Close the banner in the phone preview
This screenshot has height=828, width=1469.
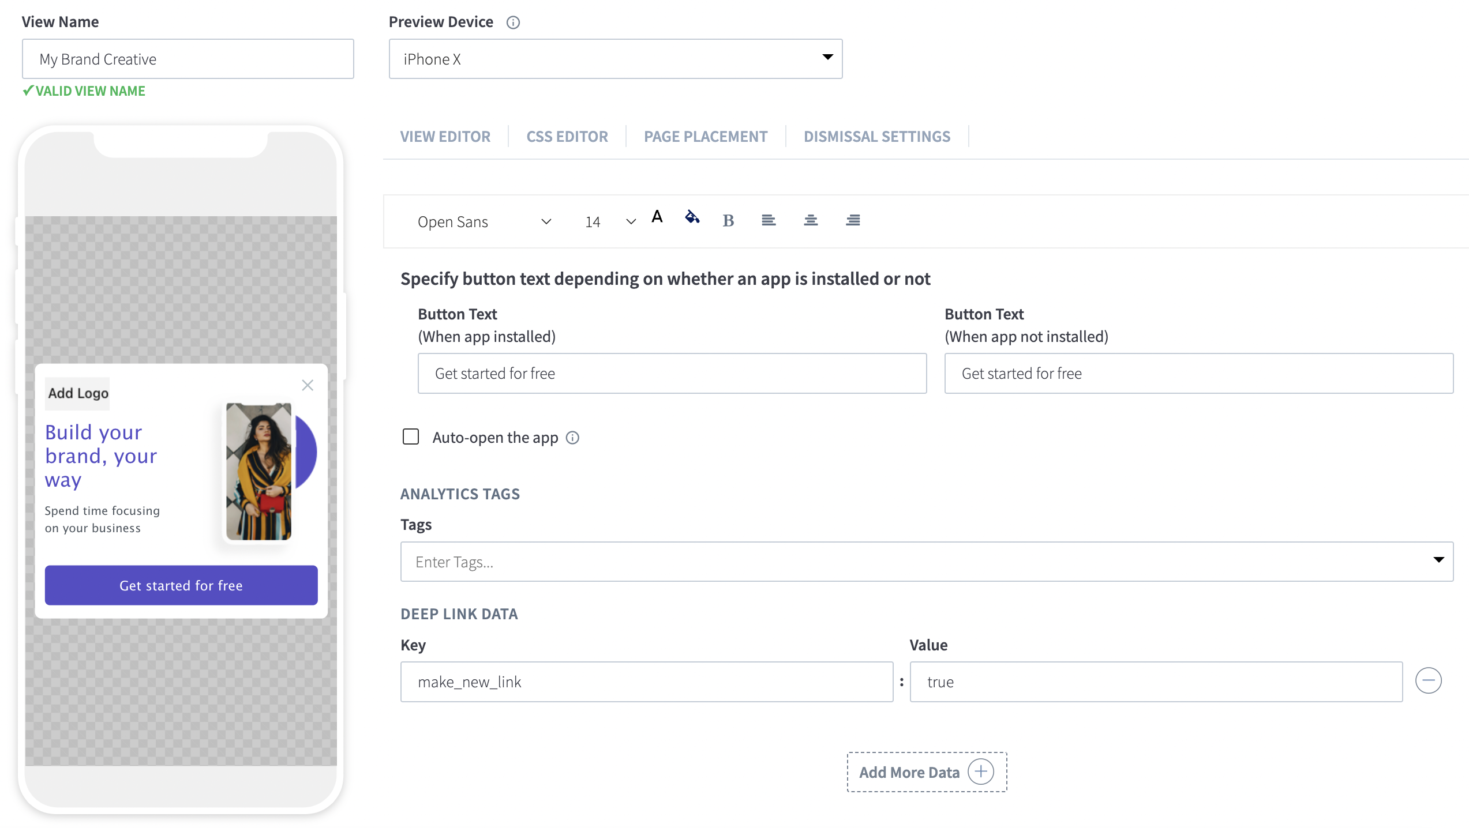tap(308, 385)
